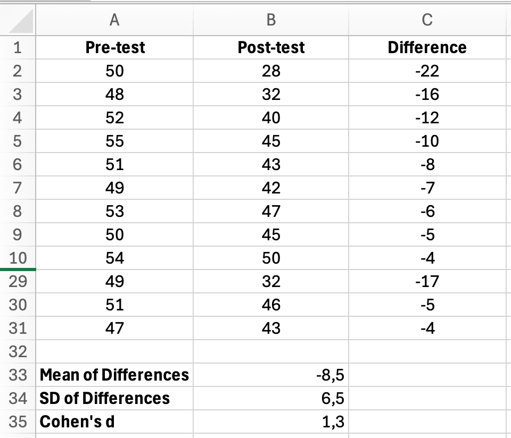Click the Mean of Differences label cell
The height and width of the screenshot is (438, 511).
(x=113, y=374)
